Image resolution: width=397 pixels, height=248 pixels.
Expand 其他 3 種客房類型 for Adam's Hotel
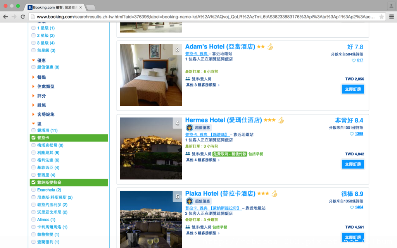point(203,85)
